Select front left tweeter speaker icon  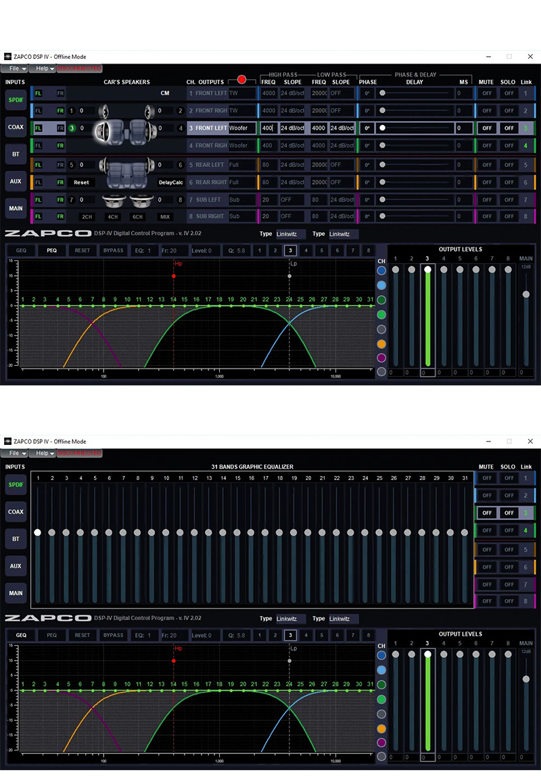pyautogui.click(x=103, y=111)
